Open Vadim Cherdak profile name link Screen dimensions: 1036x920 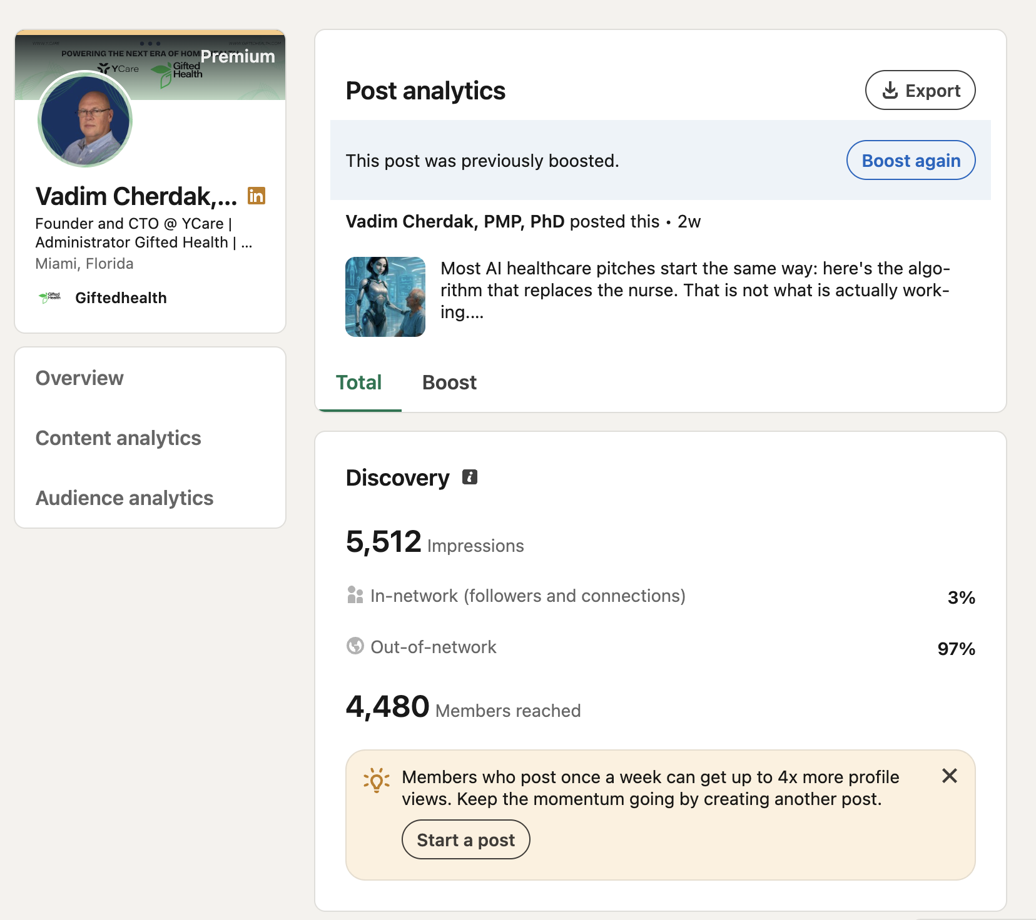tap(136, 196)
